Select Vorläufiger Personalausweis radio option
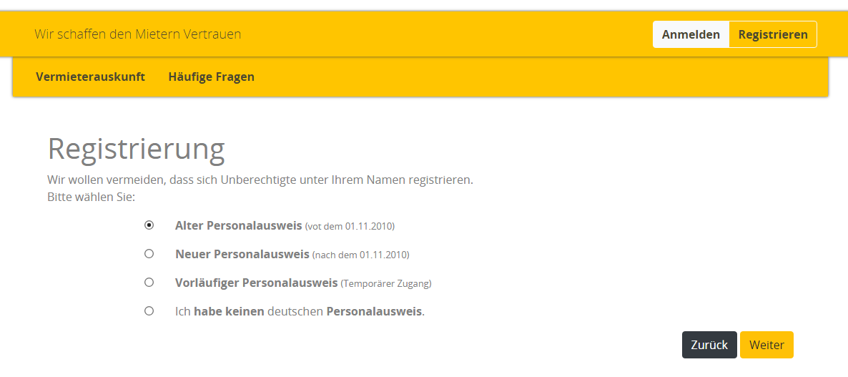 (x=149, y=283)
